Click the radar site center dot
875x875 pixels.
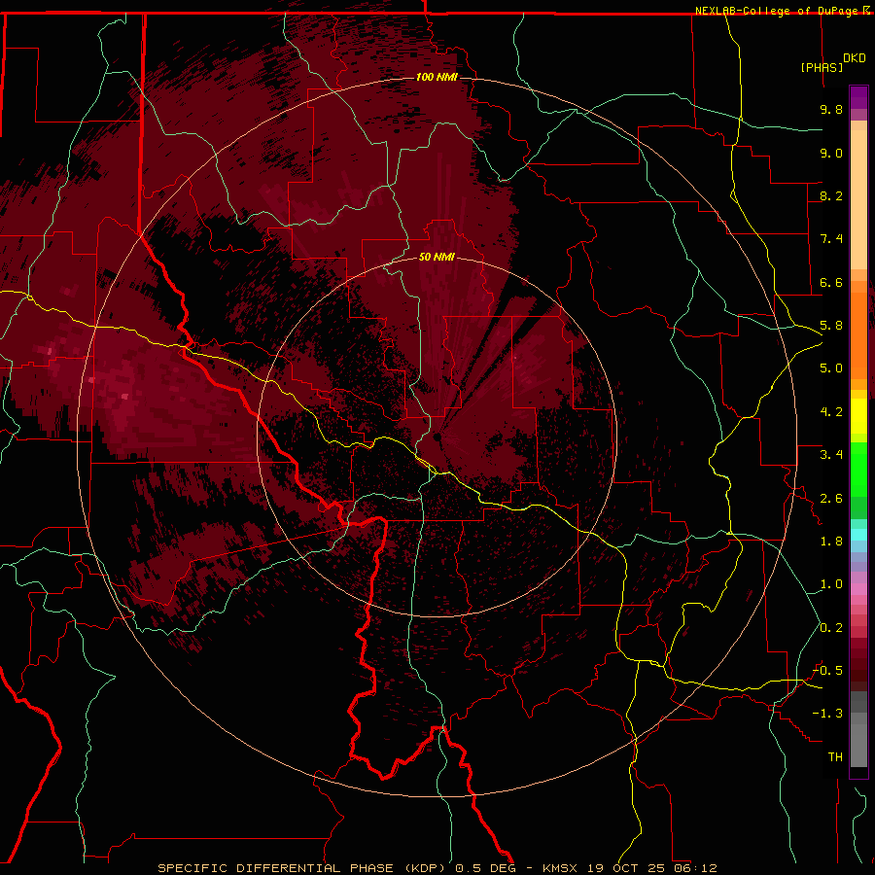coord(437,437)
